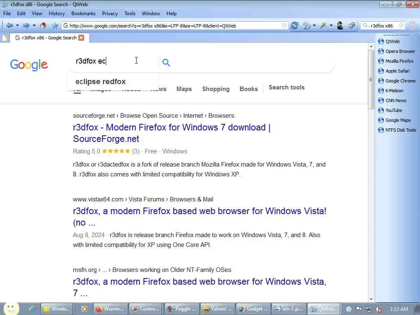Reload page with the refresh icon
This screenshot has height=315, width=420.
click(294, 25)
